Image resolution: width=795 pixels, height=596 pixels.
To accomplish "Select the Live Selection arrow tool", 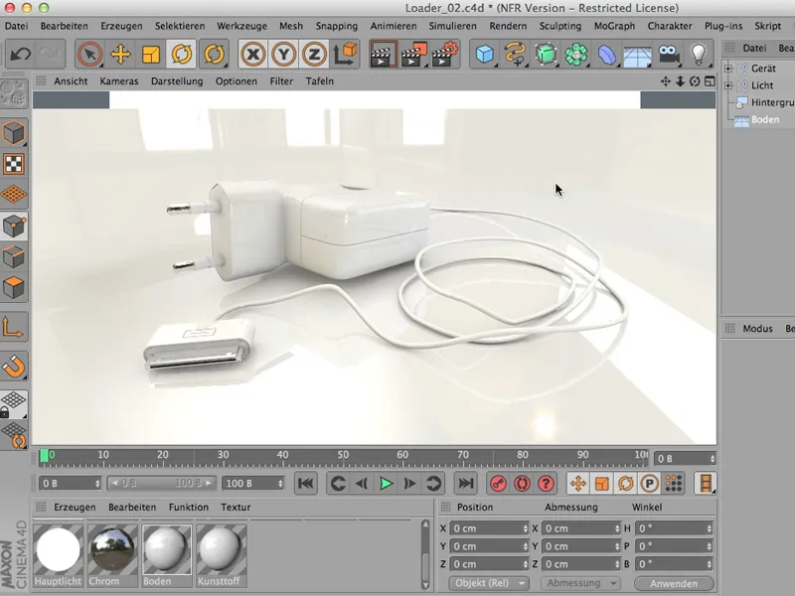I will (x=89, y=54).
